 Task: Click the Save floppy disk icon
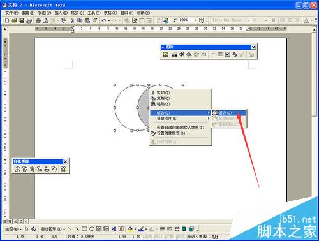(22, 20)
